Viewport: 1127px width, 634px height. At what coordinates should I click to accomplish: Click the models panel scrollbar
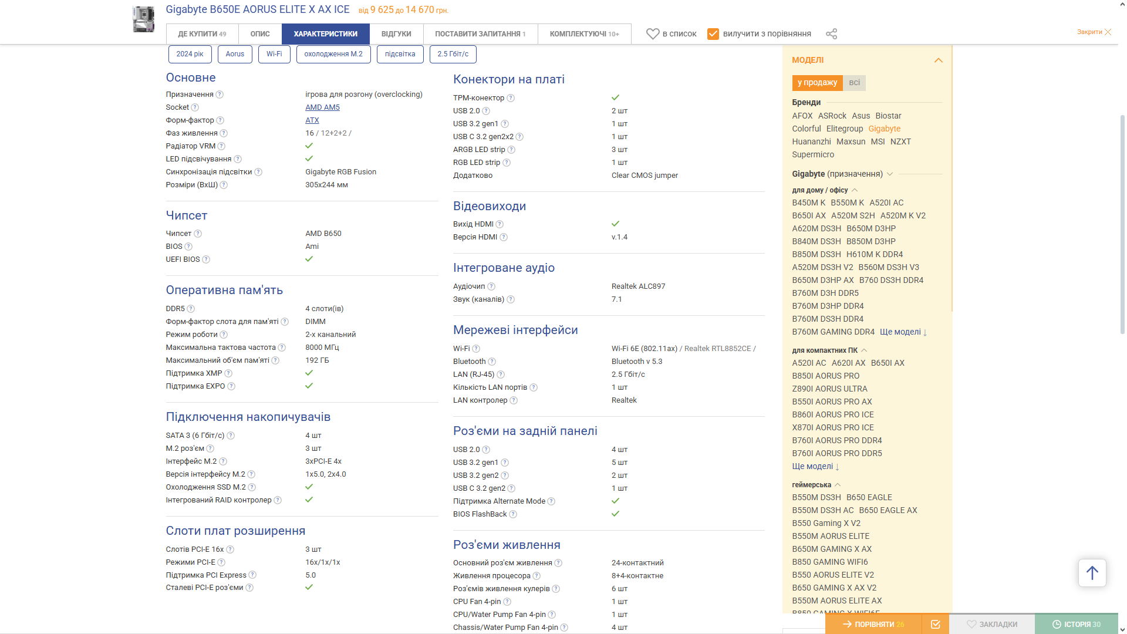[x=951, y=179]
